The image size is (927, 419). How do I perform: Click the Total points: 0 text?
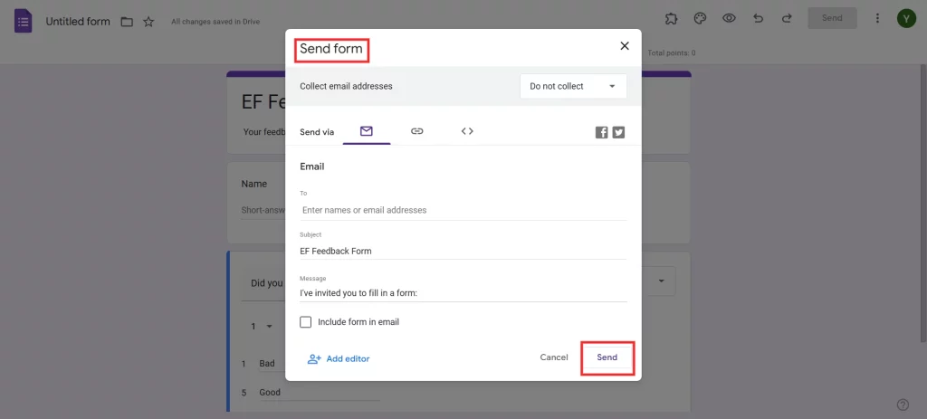coord(672,53)
